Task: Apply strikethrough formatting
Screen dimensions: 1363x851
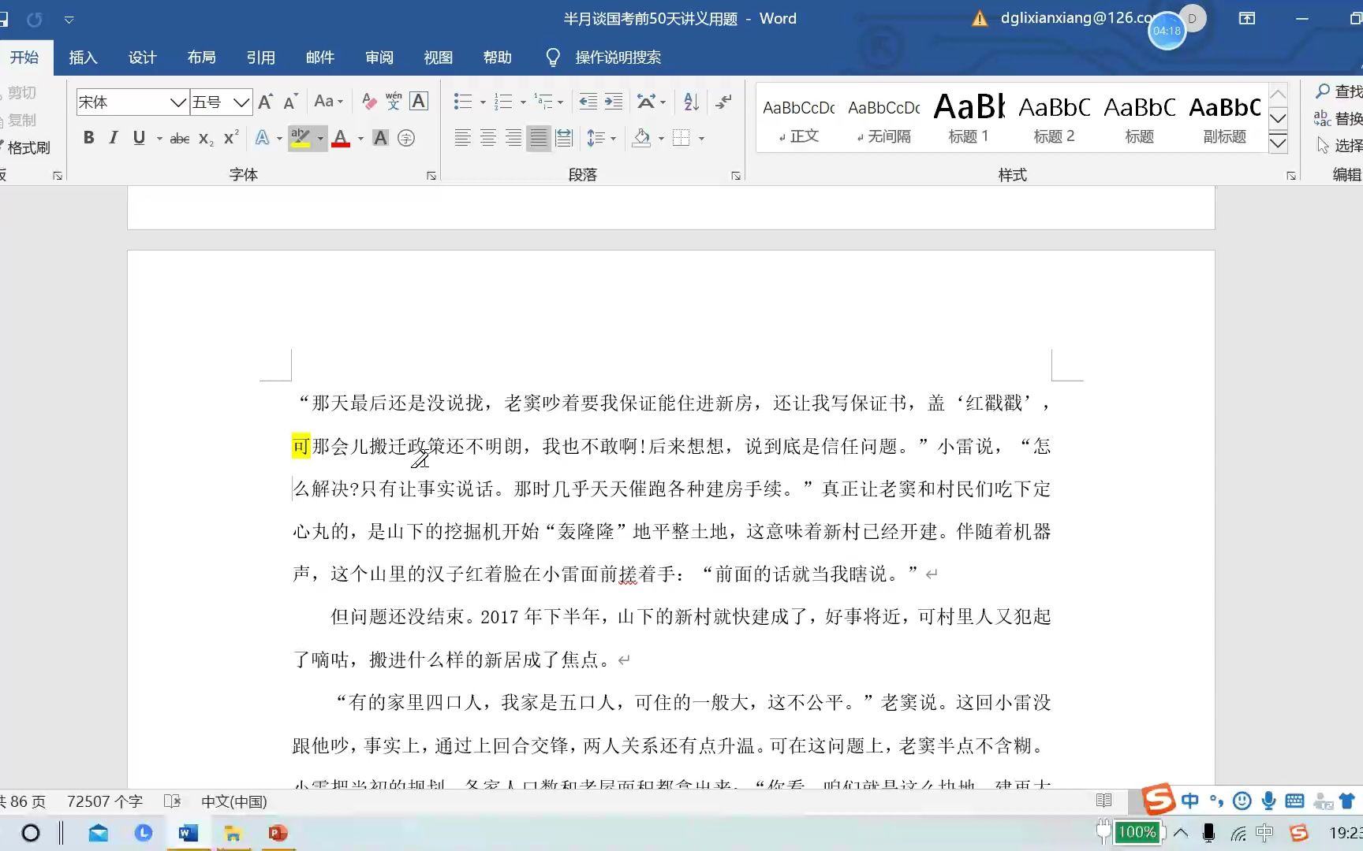Action: (x=180, y=139)
